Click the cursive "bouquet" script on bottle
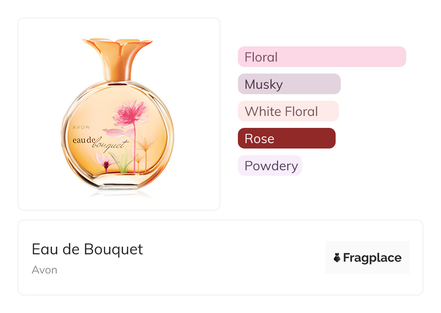This screenshot has width=441, height=313. [110, 145]
